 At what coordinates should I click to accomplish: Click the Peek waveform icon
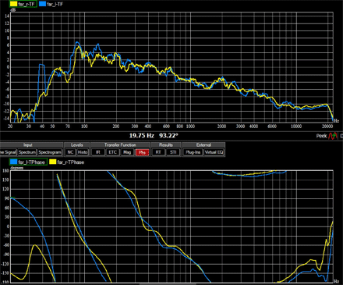tap(333, 136)
